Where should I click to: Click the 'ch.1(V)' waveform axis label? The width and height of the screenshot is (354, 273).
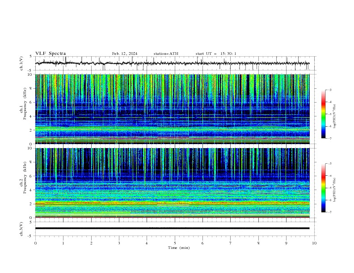(x=21, y=63)
